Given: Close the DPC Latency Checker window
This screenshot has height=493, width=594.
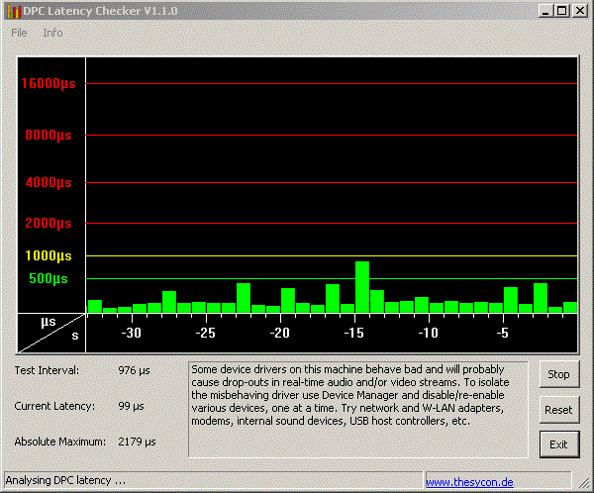Looking at the screenshot, I should pyautogui.click(x=580, y=11).
